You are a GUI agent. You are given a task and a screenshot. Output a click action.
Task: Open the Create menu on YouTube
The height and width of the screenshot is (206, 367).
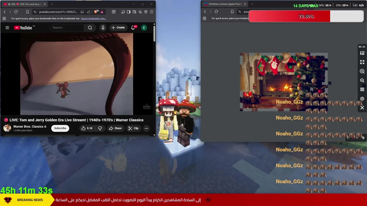118,27
